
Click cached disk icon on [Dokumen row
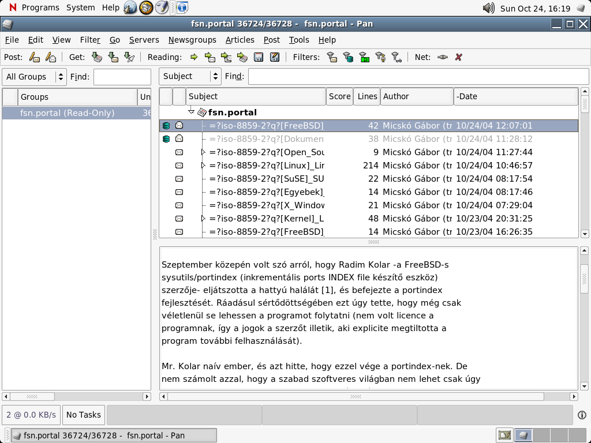(166, 139)
